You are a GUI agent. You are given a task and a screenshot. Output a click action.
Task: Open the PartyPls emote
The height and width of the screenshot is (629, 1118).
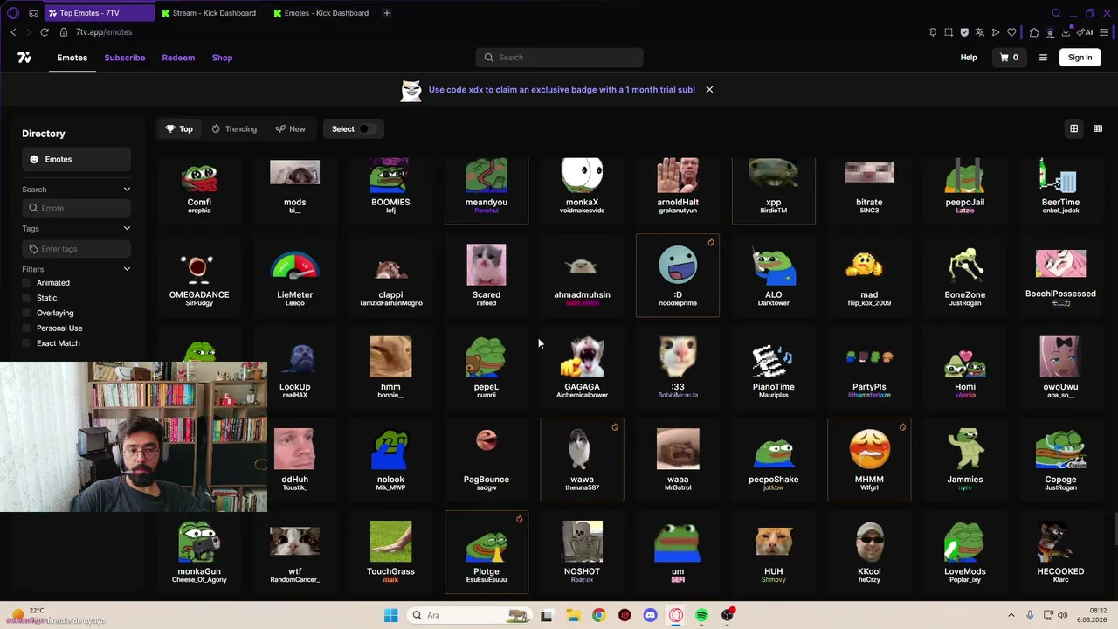869,368
